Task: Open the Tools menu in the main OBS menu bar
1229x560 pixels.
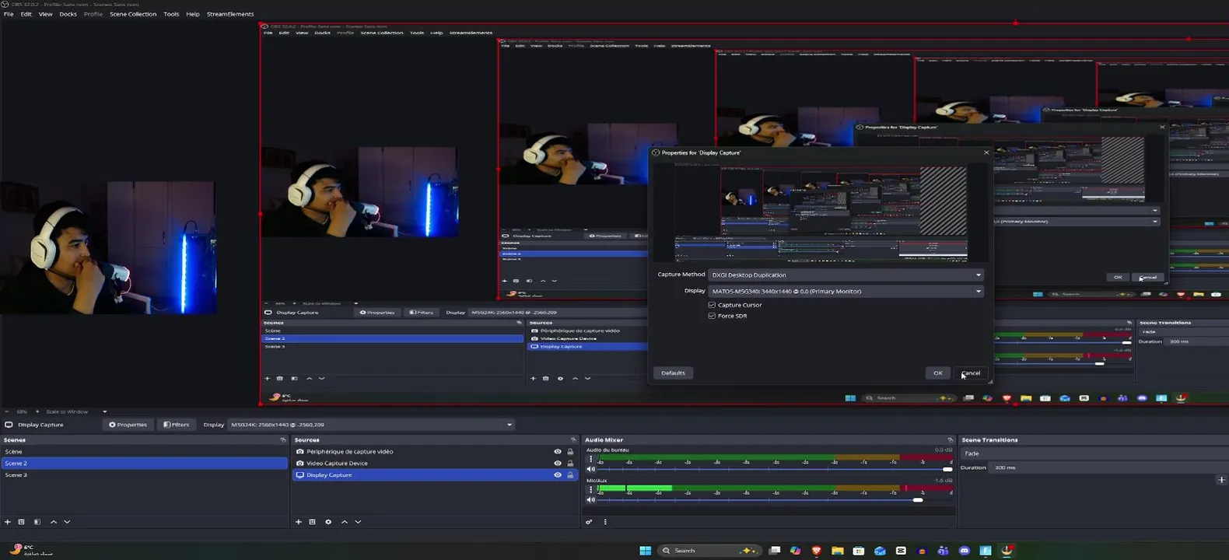Action: tap(171, 14)
